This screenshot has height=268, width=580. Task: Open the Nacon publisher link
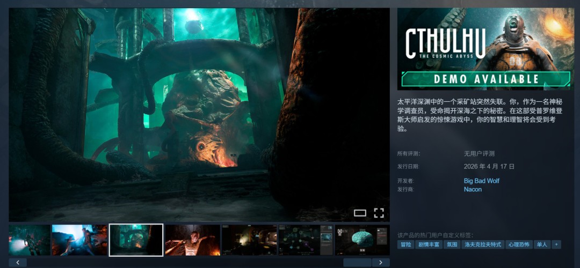point(473,189)
